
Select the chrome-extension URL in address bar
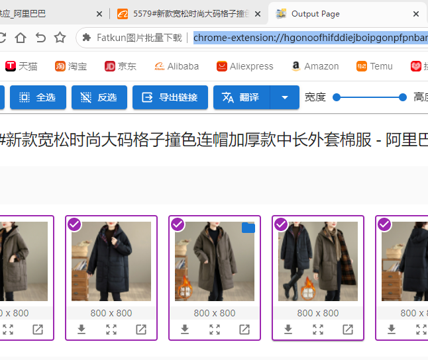pos(311,38)
